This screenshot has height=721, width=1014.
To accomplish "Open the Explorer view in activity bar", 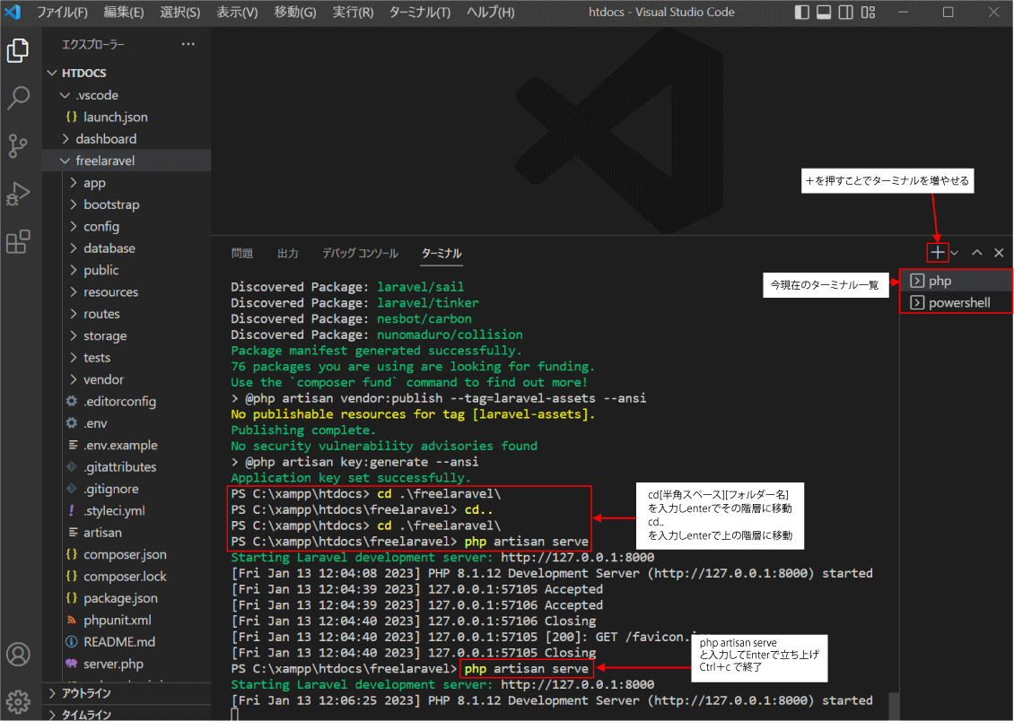I will [x=18, y=51].
